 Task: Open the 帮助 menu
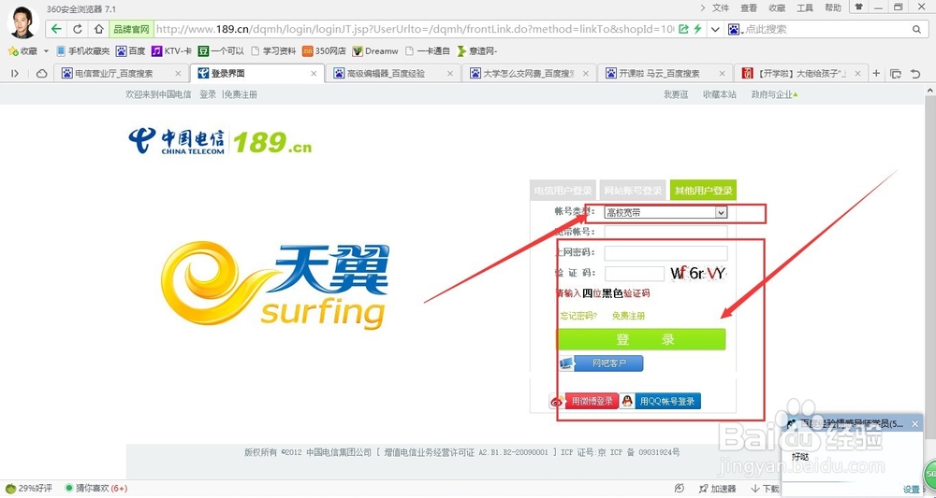click(833, 7)
